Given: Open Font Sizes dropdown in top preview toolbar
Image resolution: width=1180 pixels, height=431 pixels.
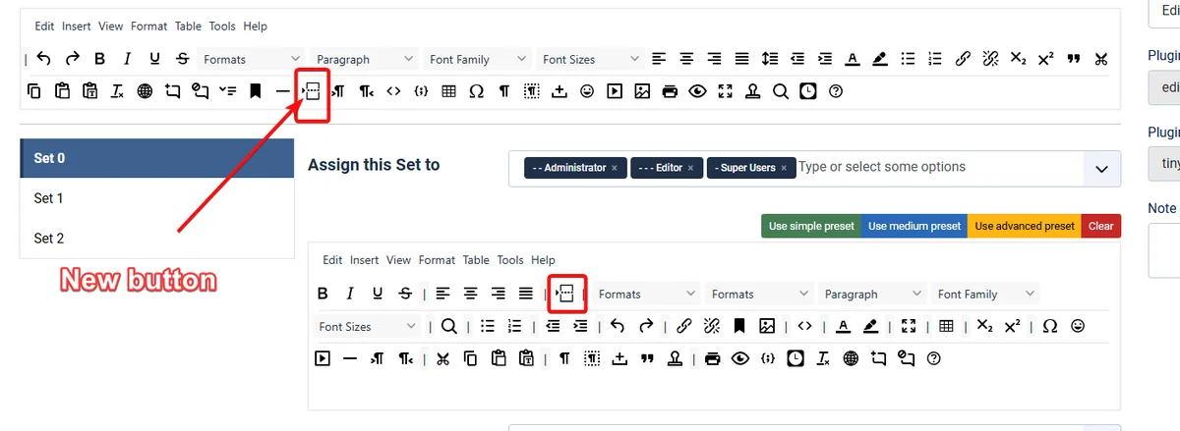Looking at the screenshot, I should (x=590, y=59).
